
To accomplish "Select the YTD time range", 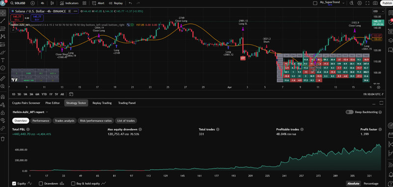I will click(44, 94).
